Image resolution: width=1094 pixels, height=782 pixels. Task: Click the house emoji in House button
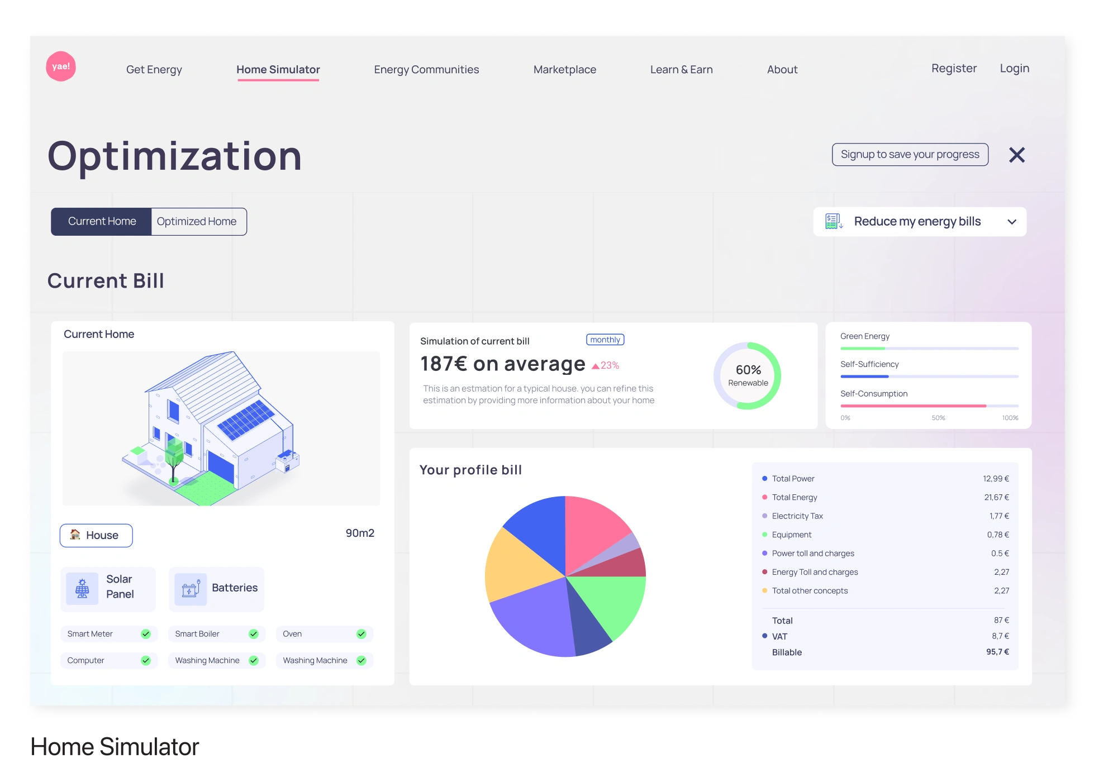(x=75, y=535)
